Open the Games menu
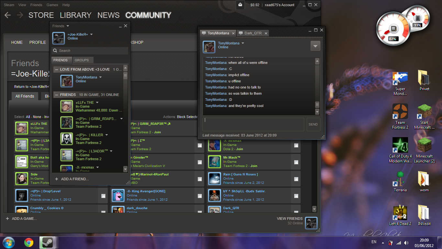This screenshot has width=442, height=249. (x=52, y=5)
